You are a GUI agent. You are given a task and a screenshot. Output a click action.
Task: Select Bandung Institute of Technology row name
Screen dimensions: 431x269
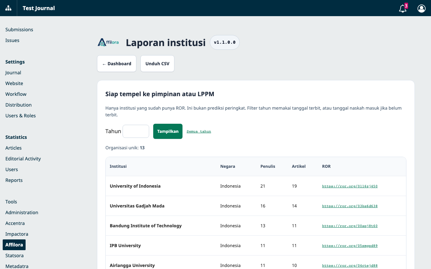(145, 226)
